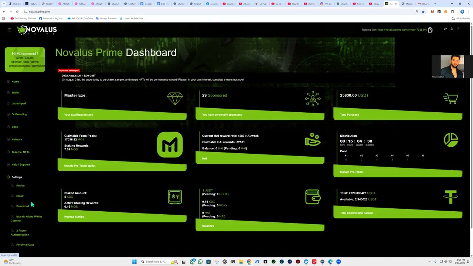Image resolution: width=473 pixels, height=266 pixels.
Task: Click the Hi Muhammad user info card
Action: click(x=25, y=59)
